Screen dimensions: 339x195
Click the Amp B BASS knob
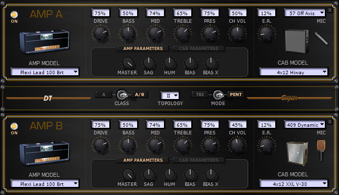point(128,145)
